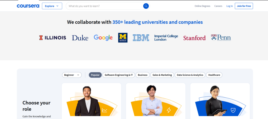This screenshot has width=268, height=119.
Task: Open the IBM partner logo
Action: tap(141, 38)
